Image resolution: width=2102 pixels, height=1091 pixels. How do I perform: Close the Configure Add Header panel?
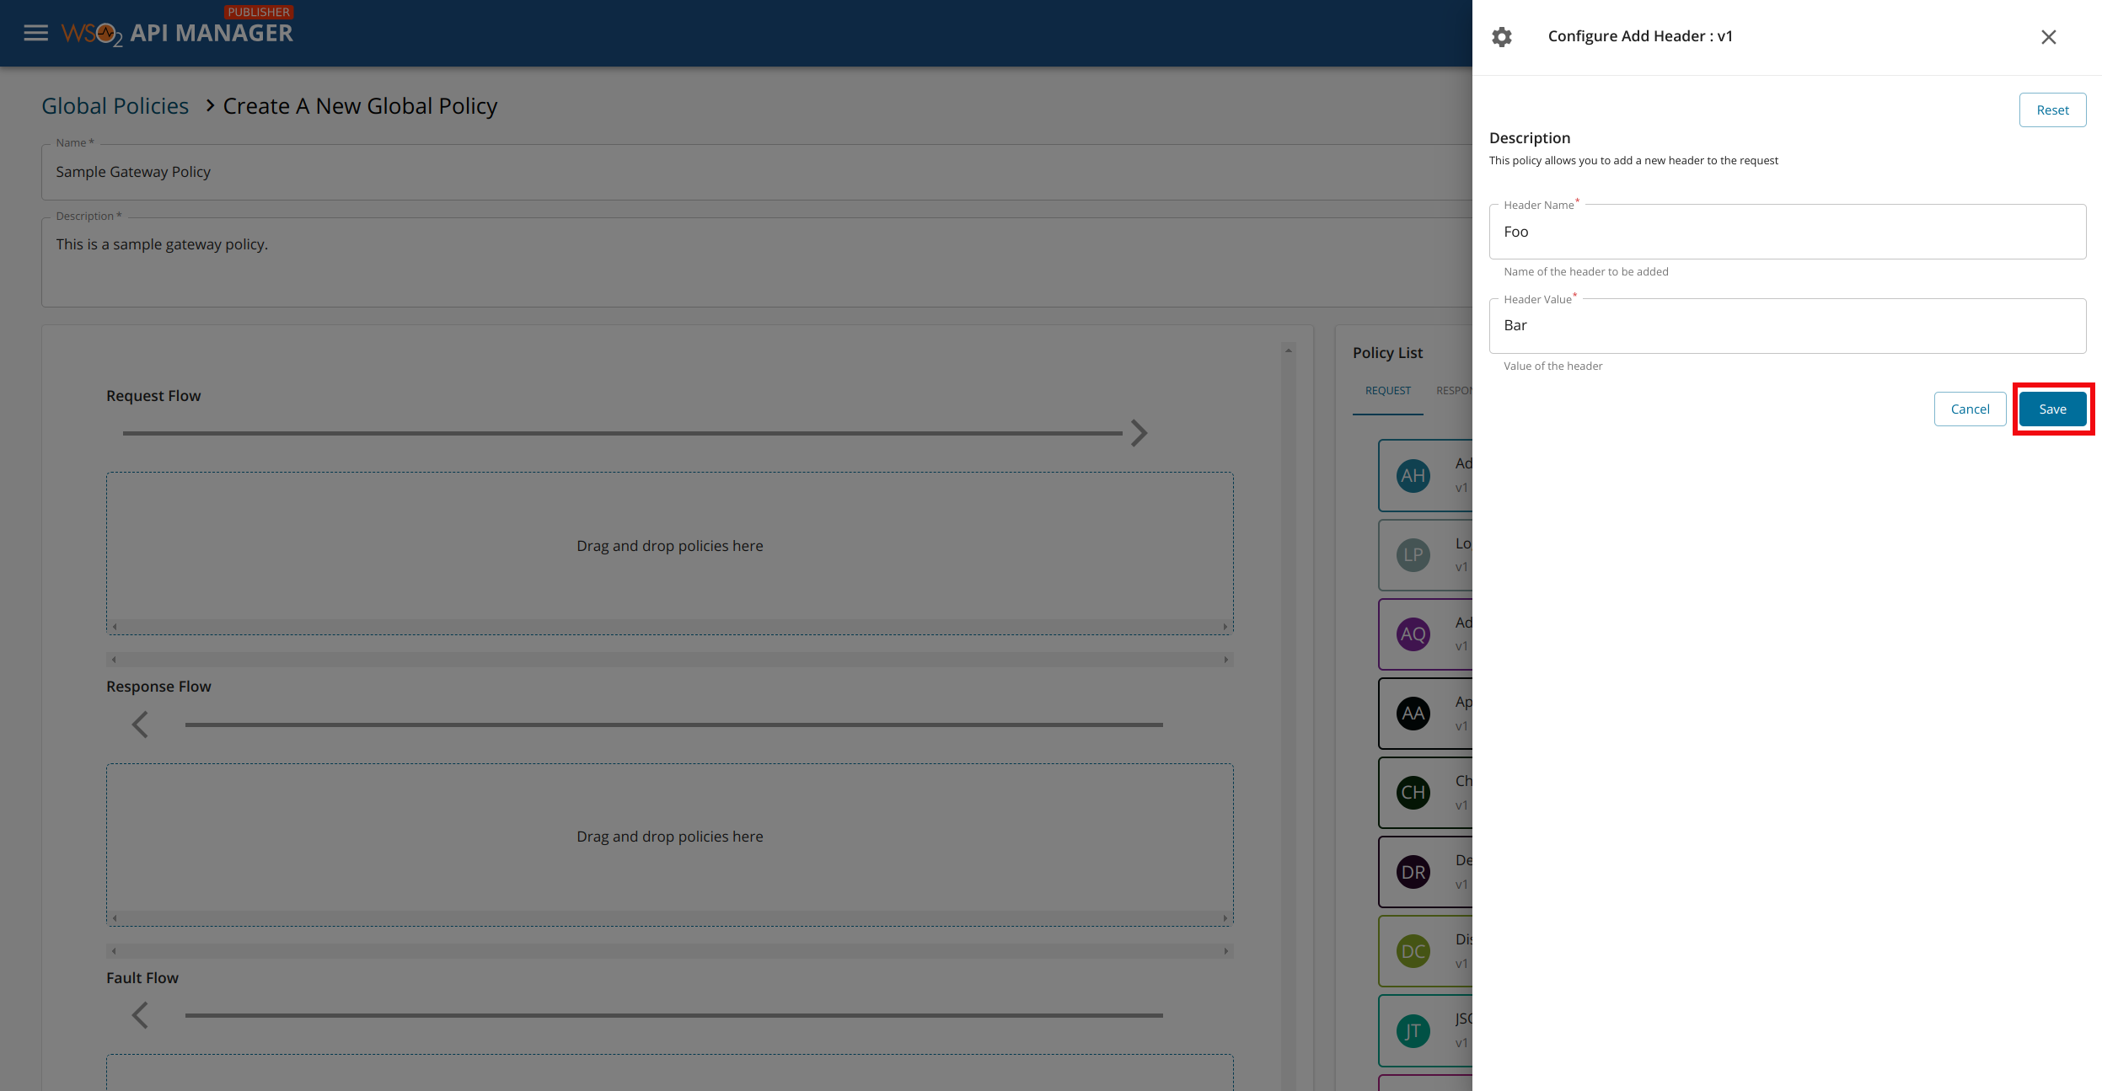2048,37
